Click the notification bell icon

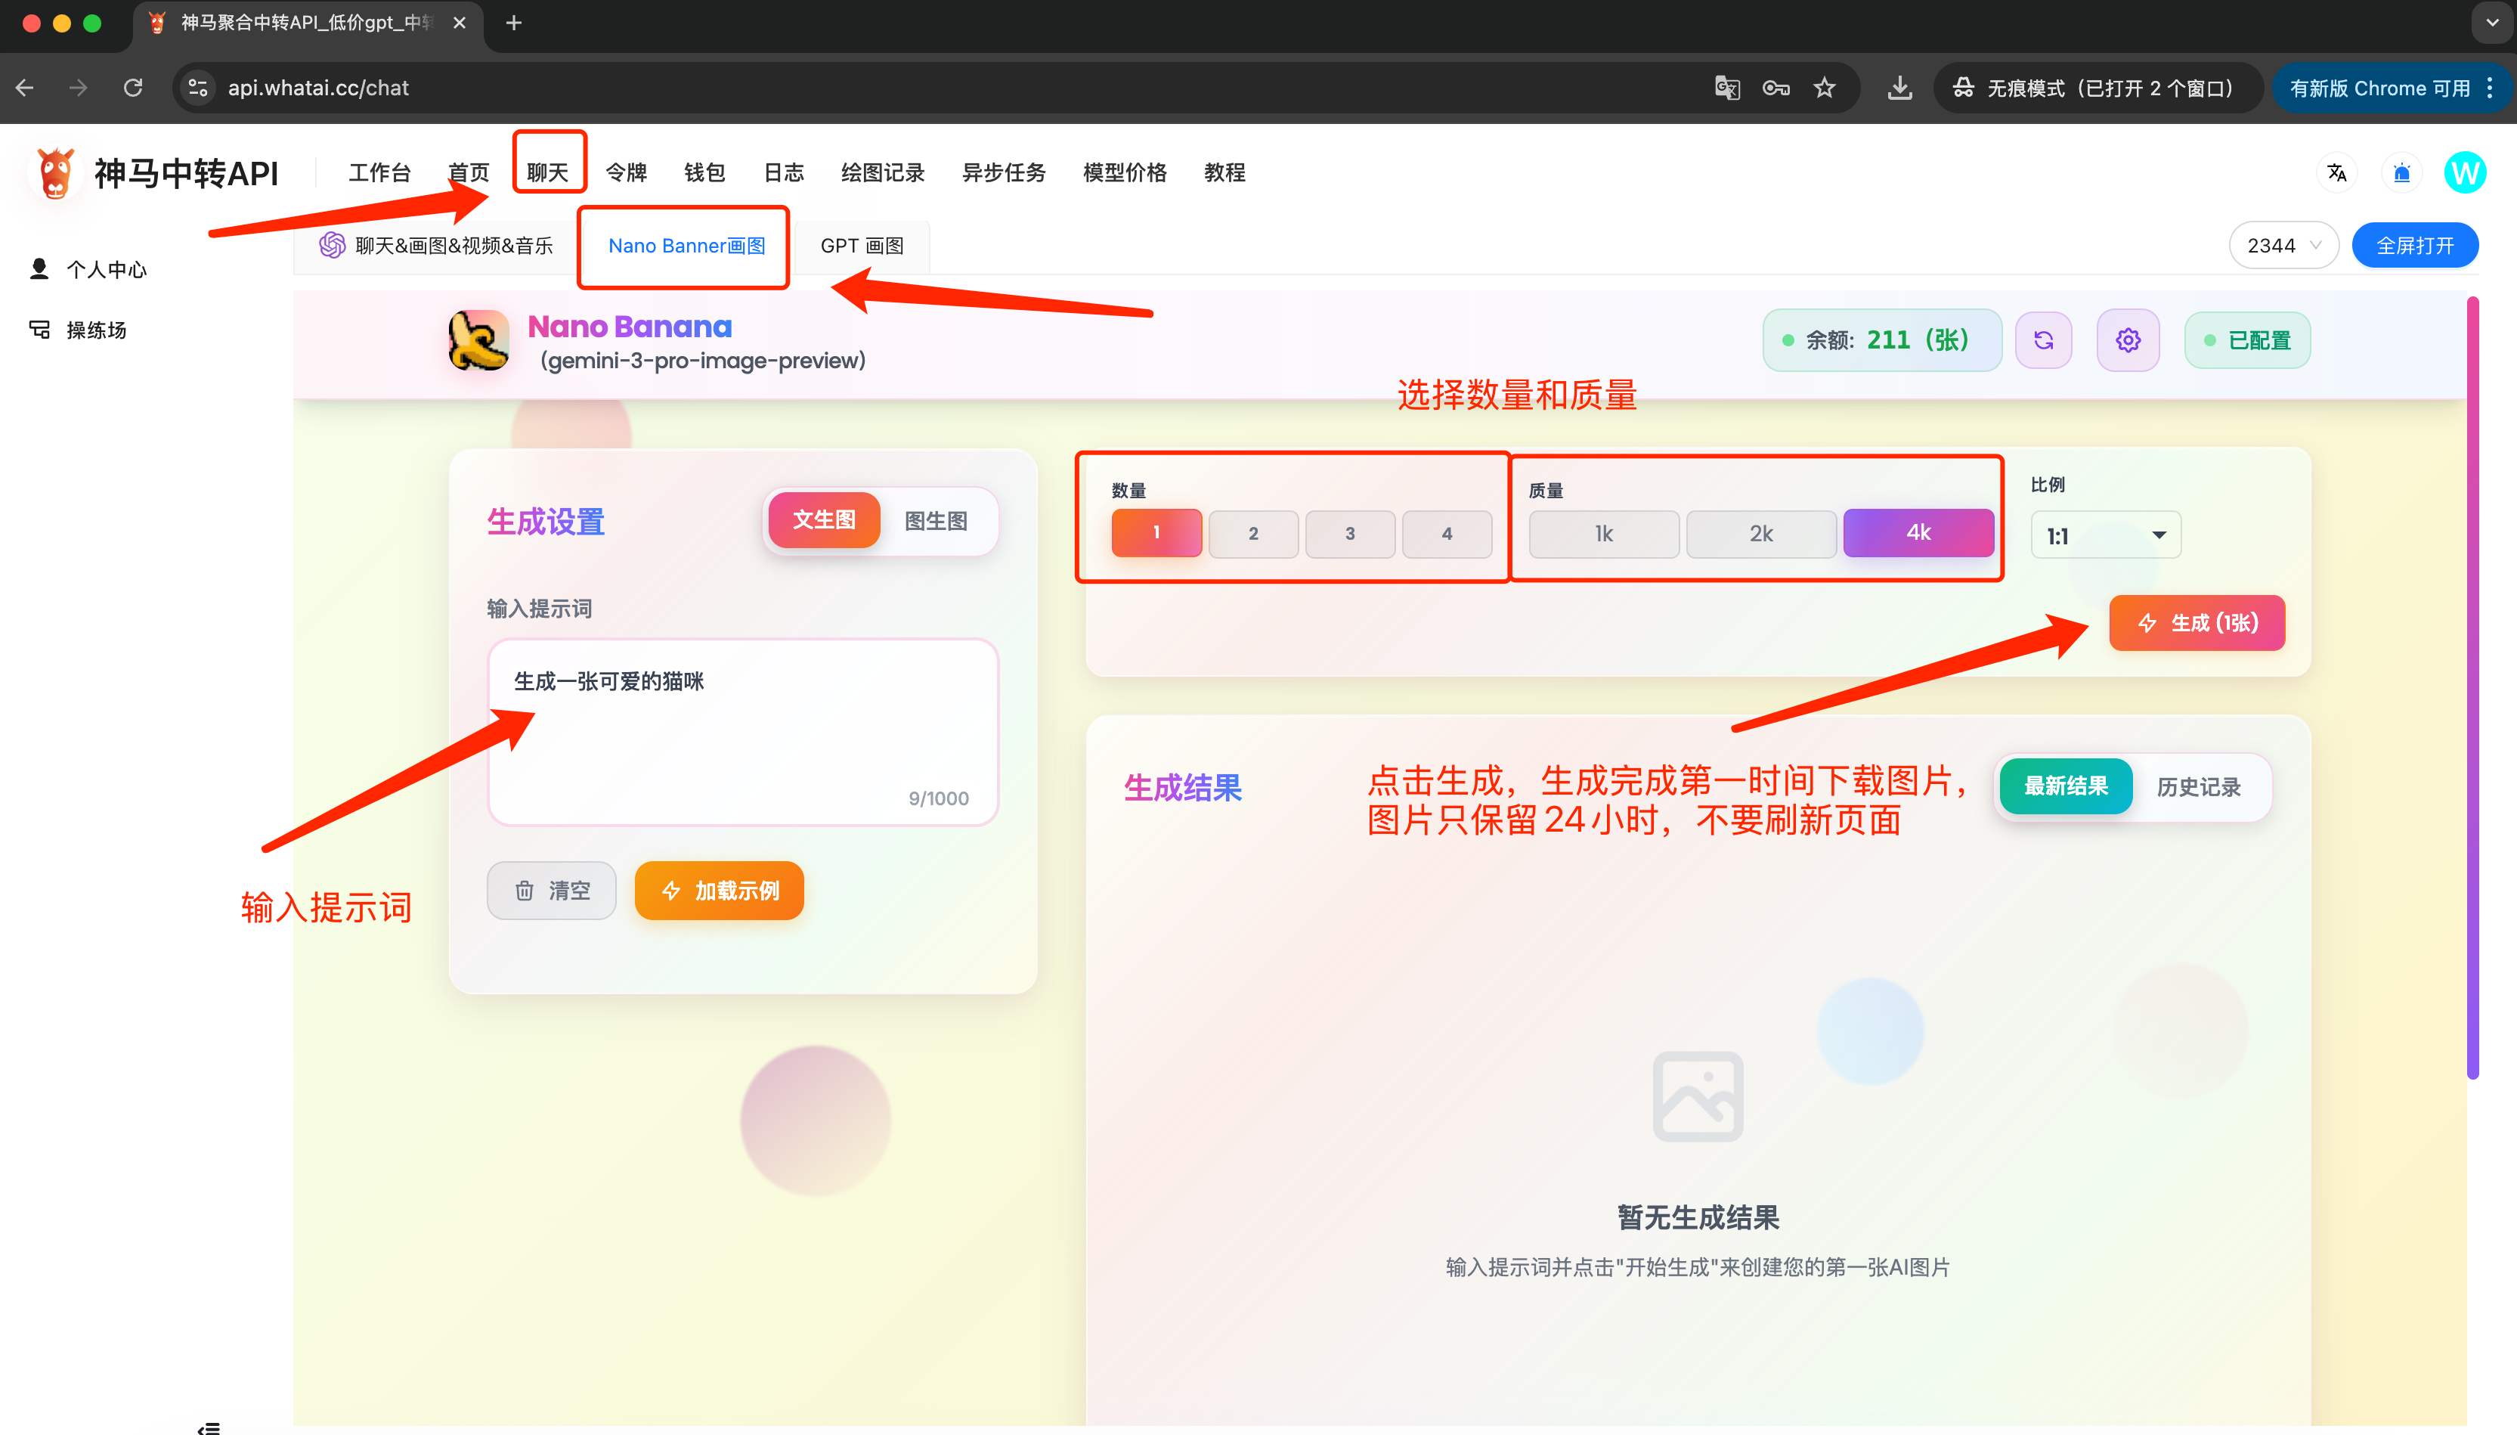tap(2401, 172)
